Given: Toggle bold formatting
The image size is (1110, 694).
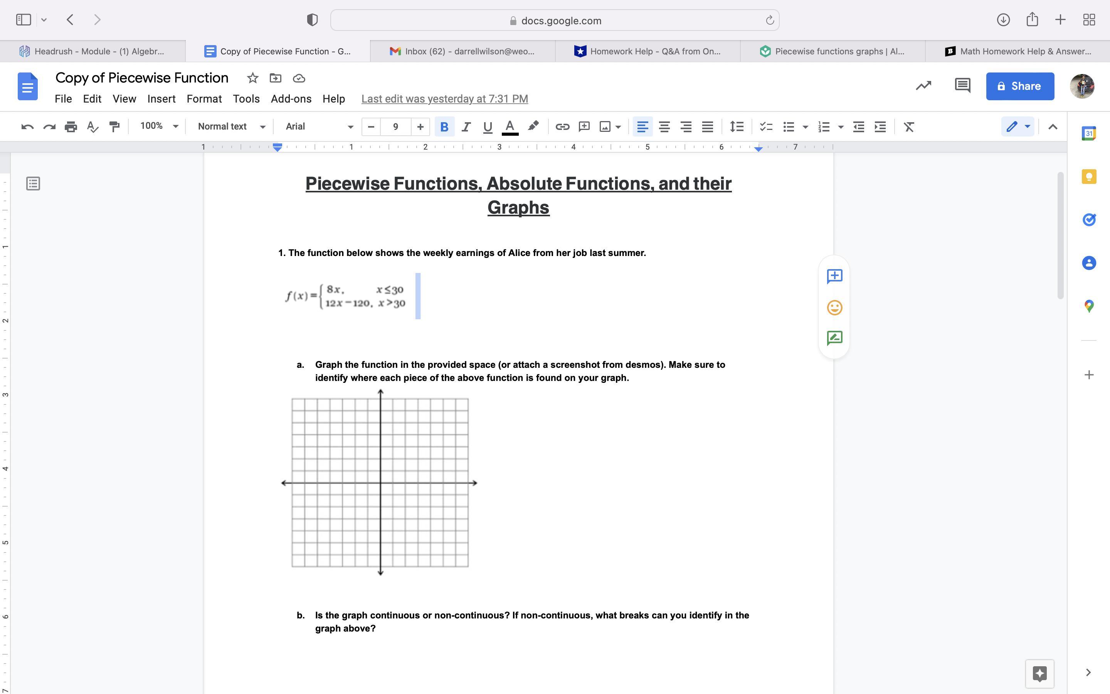Looking at the screenshot, I should click(x=444, y=127).
